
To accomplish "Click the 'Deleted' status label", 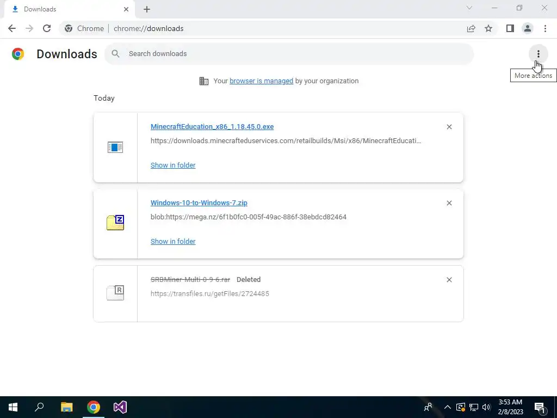I will (249, 280).
